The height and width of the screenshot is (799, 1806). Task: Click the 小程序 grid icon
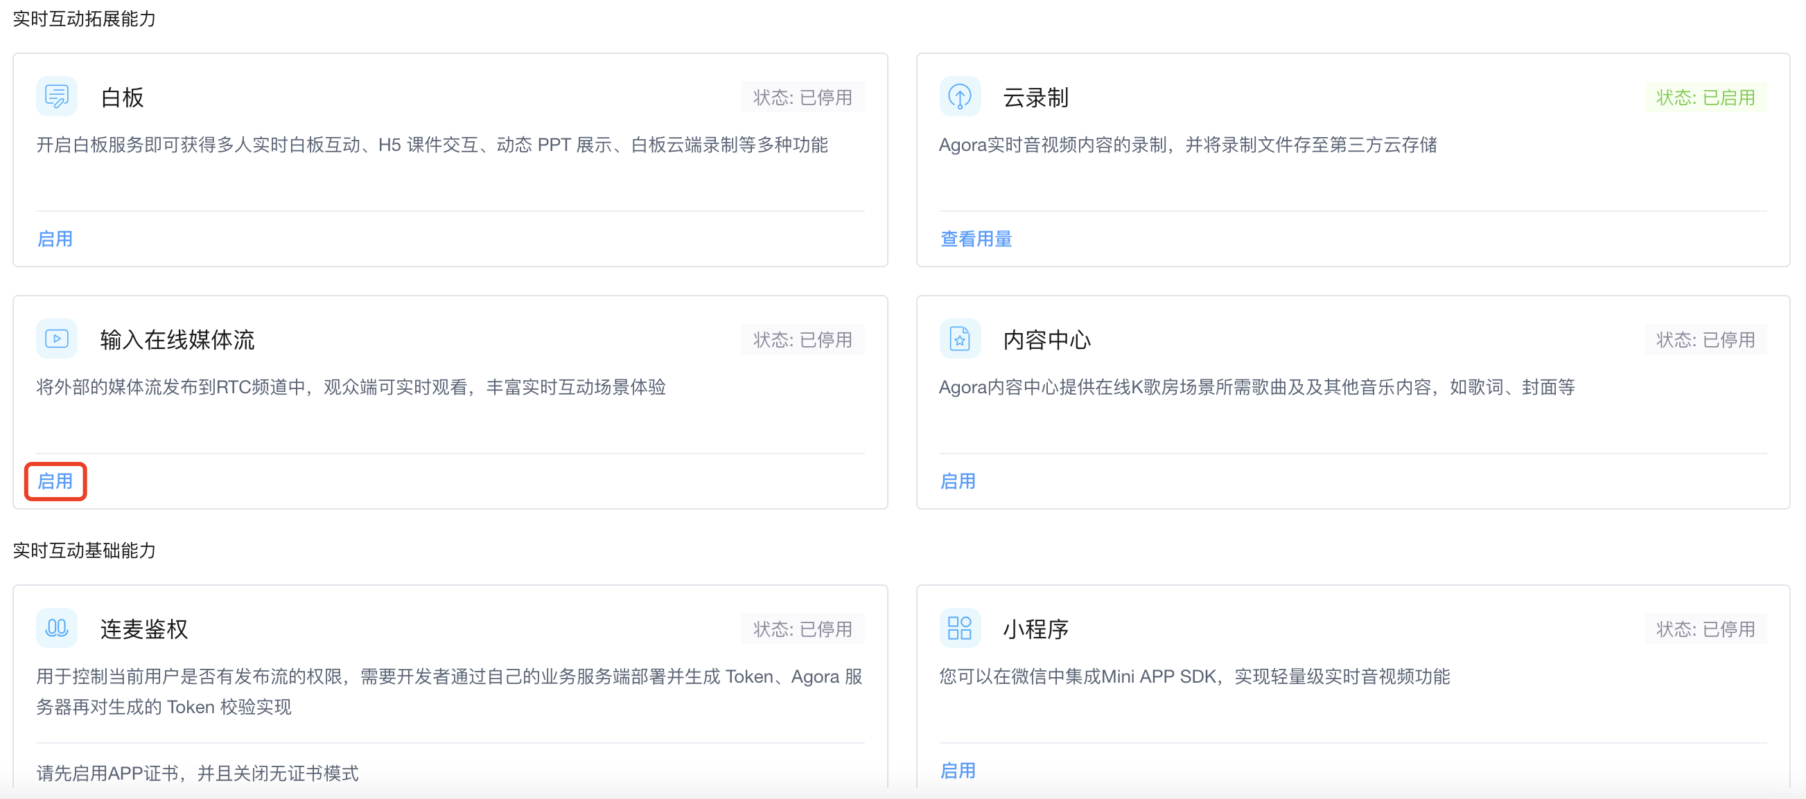point(960,627)
